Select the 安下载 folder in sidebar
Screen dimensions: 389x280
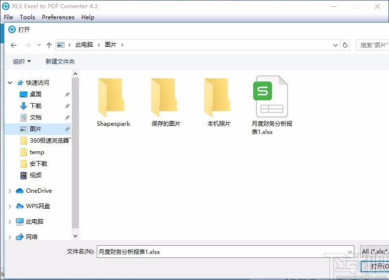click(34, 164)
